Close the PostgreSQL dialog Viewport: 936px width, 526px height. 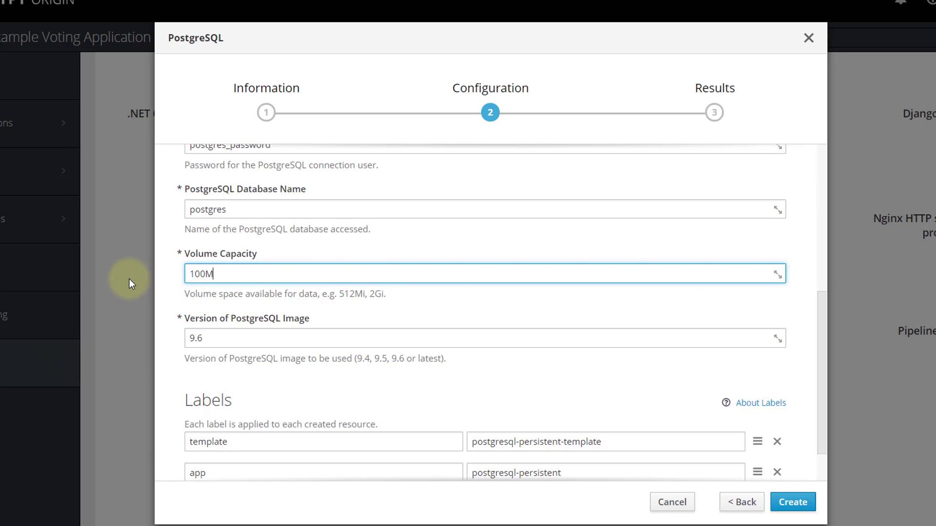808,38
